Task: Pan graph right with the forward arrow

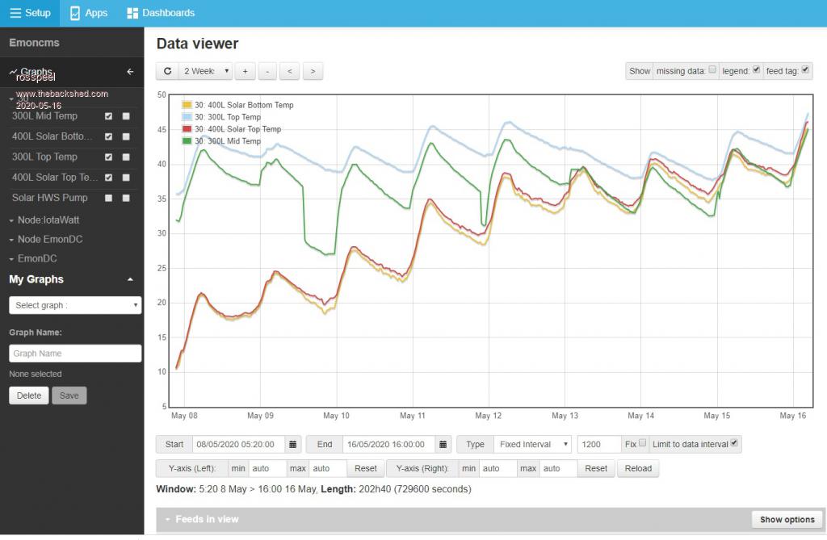Action: click(313, 71)
